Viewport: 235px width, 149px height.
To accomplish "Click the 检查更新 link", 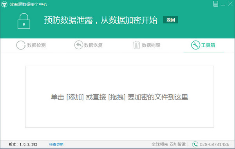I will coord(56,144).
